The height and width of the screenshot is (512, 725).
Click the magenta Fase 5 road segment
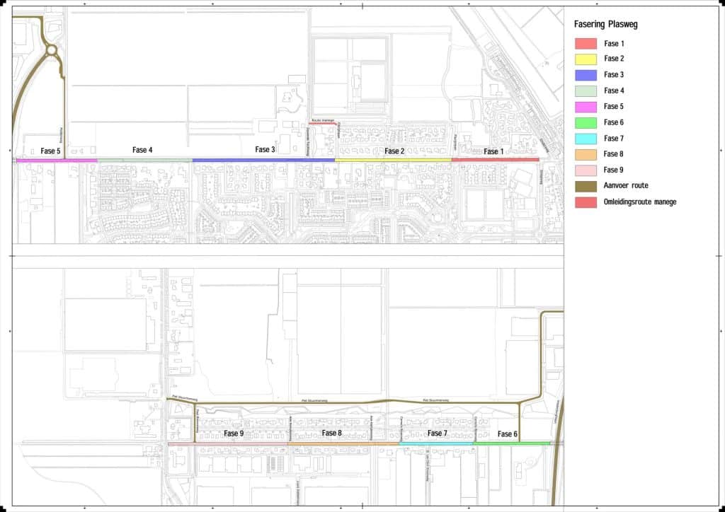pos(57,161)
